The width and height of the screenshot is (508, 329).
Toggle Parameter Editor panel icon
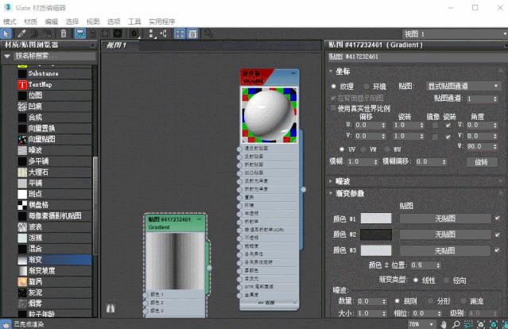coord(192,33)
